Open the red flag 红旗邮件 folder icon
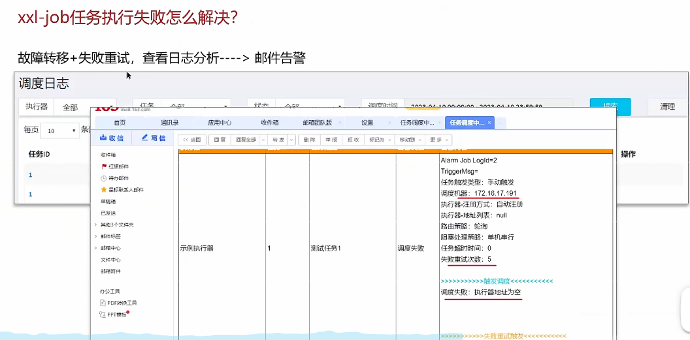 (x=104, y=166)
